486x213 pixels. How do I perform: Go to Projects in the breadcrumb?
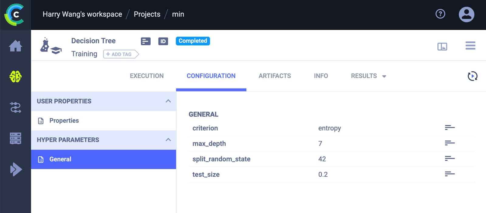coord(147,14)
